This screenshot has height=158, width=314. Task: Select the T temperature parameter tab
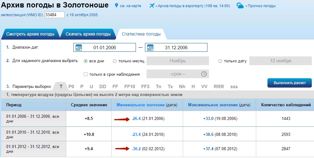click(x=61, y=87)
